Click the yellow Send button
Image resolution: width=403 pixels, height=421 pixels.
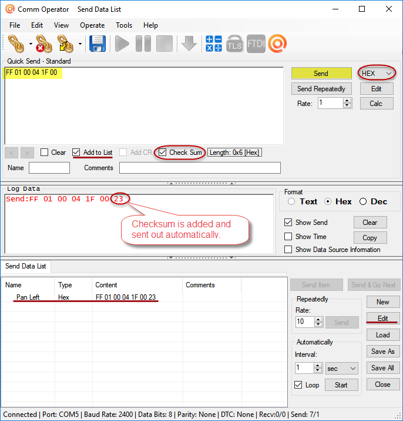point(321,73)
